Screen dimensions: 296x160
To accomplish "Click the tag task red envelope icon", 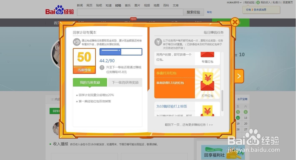I will click(x=207, y=110).
